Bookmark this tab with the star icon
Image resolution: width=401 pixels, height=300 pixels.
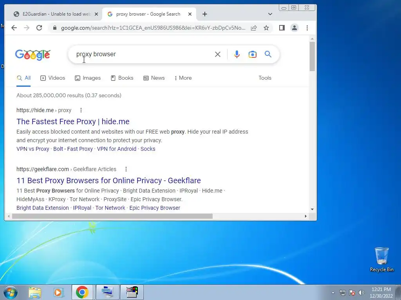click(x=266, y=28)
